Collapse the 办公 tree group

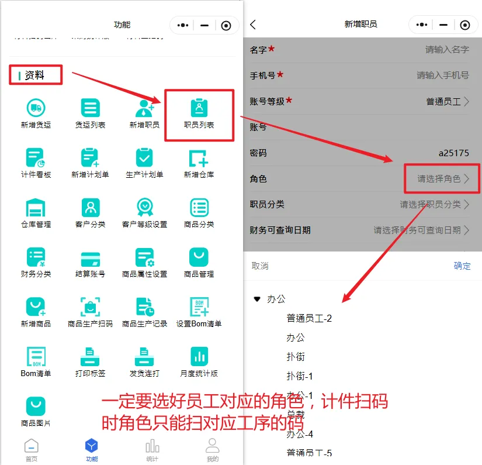[x=257, y=299]
